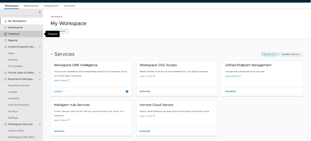
Task: Collapse the sidebar with double-chevron icon
Action: [x=40, y=12]
